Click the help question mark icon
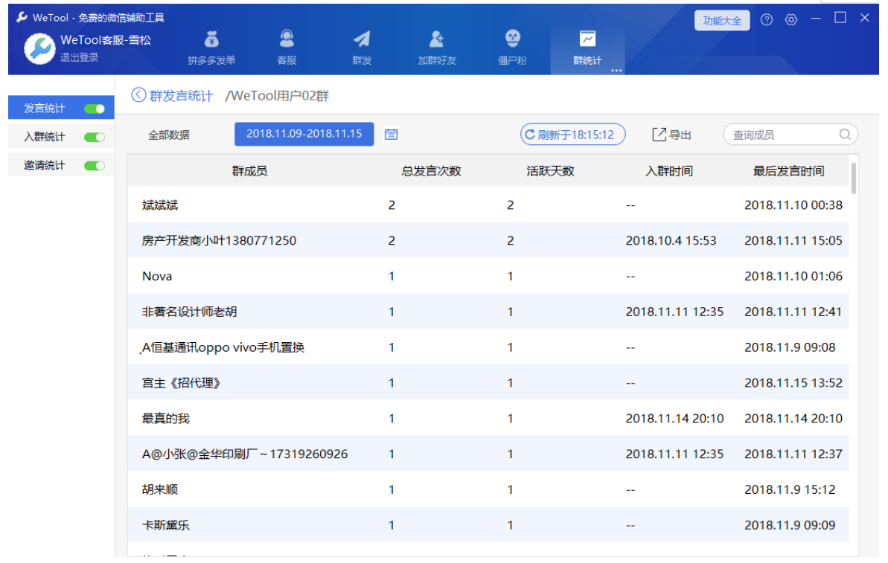This screenshot has width=888, height=563. [x=766, y=20]
